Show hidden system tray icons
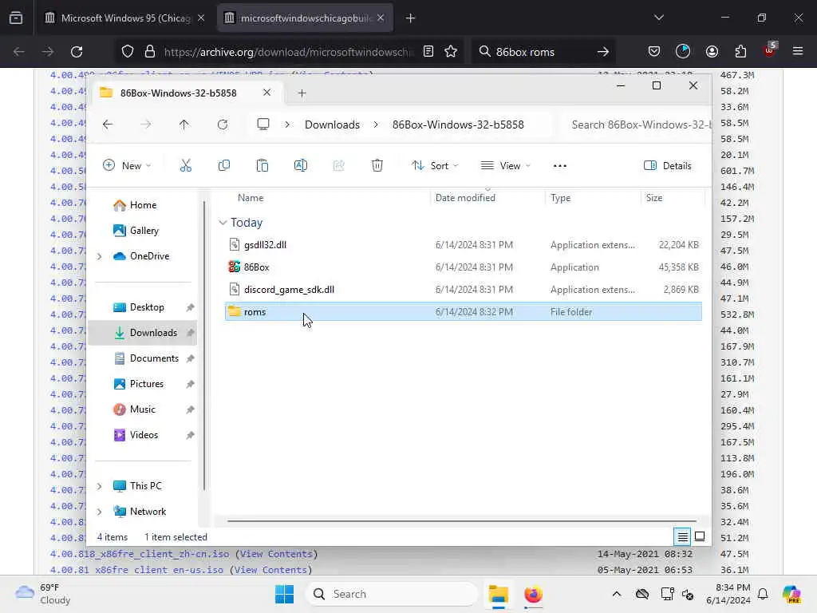Screen dimensions: 817x613 point(617,594)
